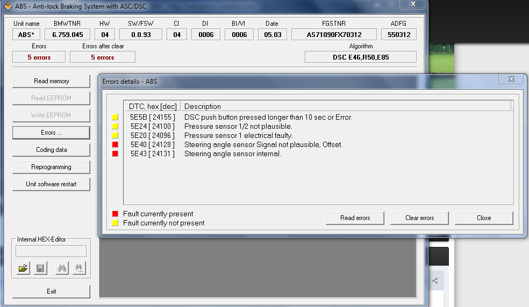Click the DI field 0006
This screenshot has height=307, width=529.
(x=206, y=34)
